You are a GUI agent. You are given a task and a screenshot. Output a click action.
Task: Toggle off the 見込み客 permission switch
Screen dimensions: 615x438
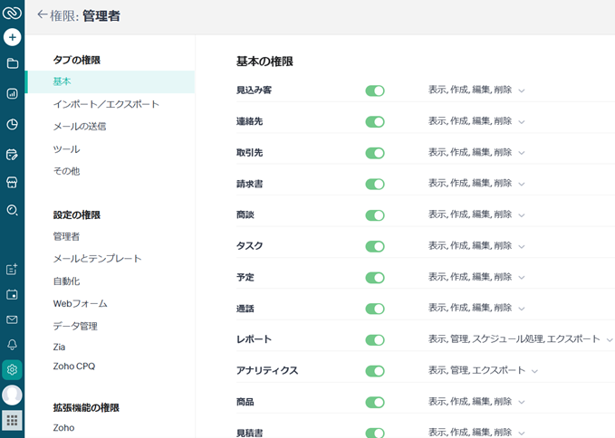[x=375, y=90]
